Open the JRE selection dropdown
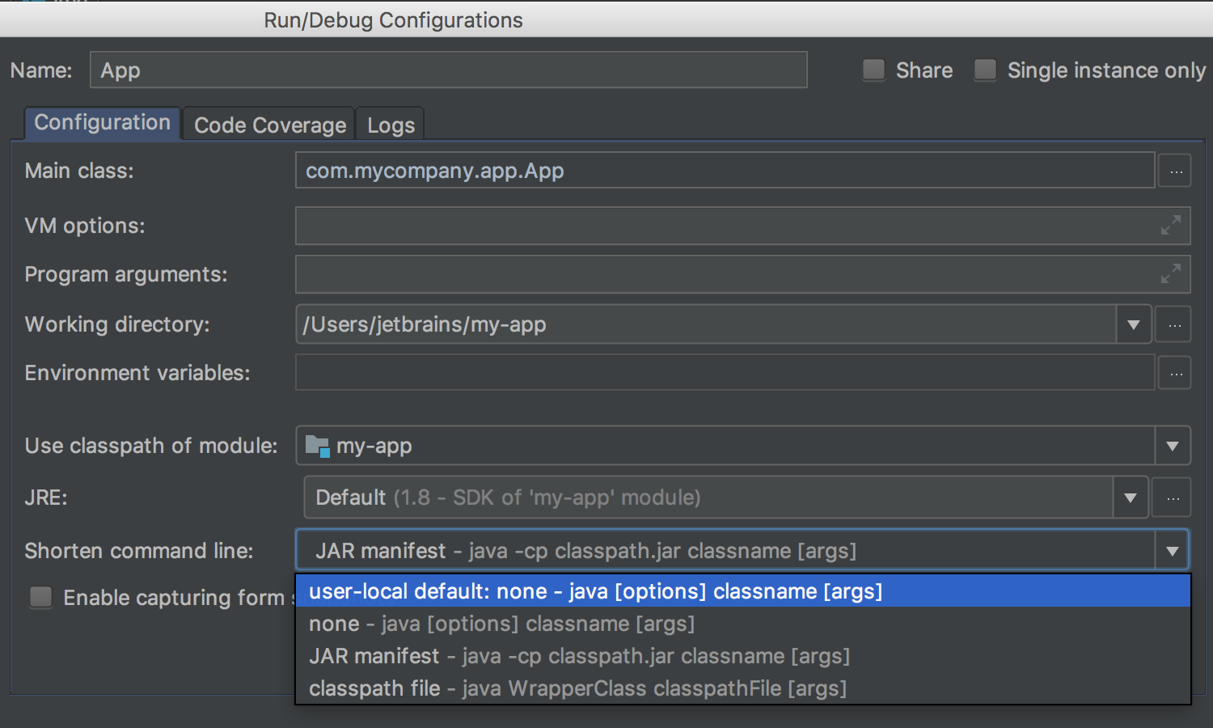 pos(1130,497)
